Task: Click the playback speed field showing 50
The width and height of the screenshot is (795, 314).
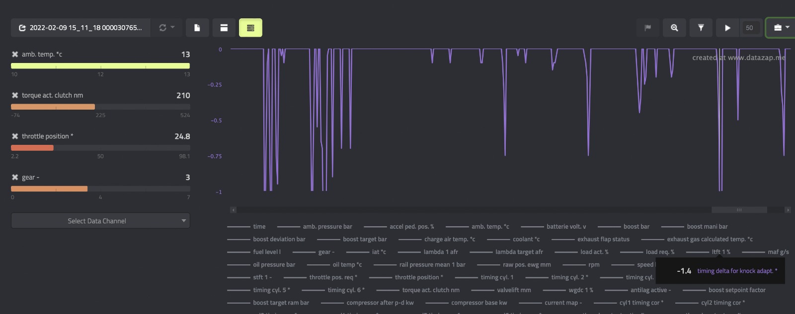Action: point(749,28)
